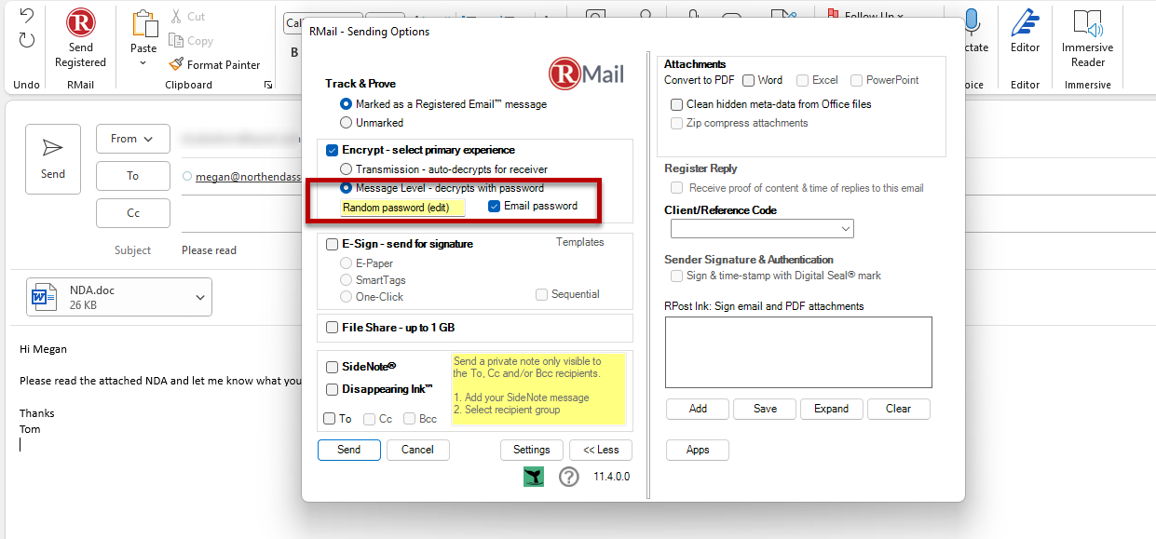Check Word under Convert to PDF
The width and height of the screenshot is (1156, 539).
748,80
